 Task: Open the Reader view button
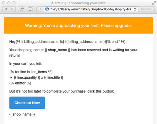click(146, 9)
